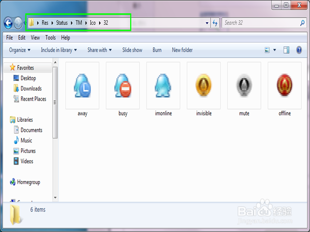Click the Forward navigation arrow button

point(18,23)
